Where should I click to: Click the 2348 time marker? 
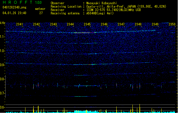click(138, 24)
